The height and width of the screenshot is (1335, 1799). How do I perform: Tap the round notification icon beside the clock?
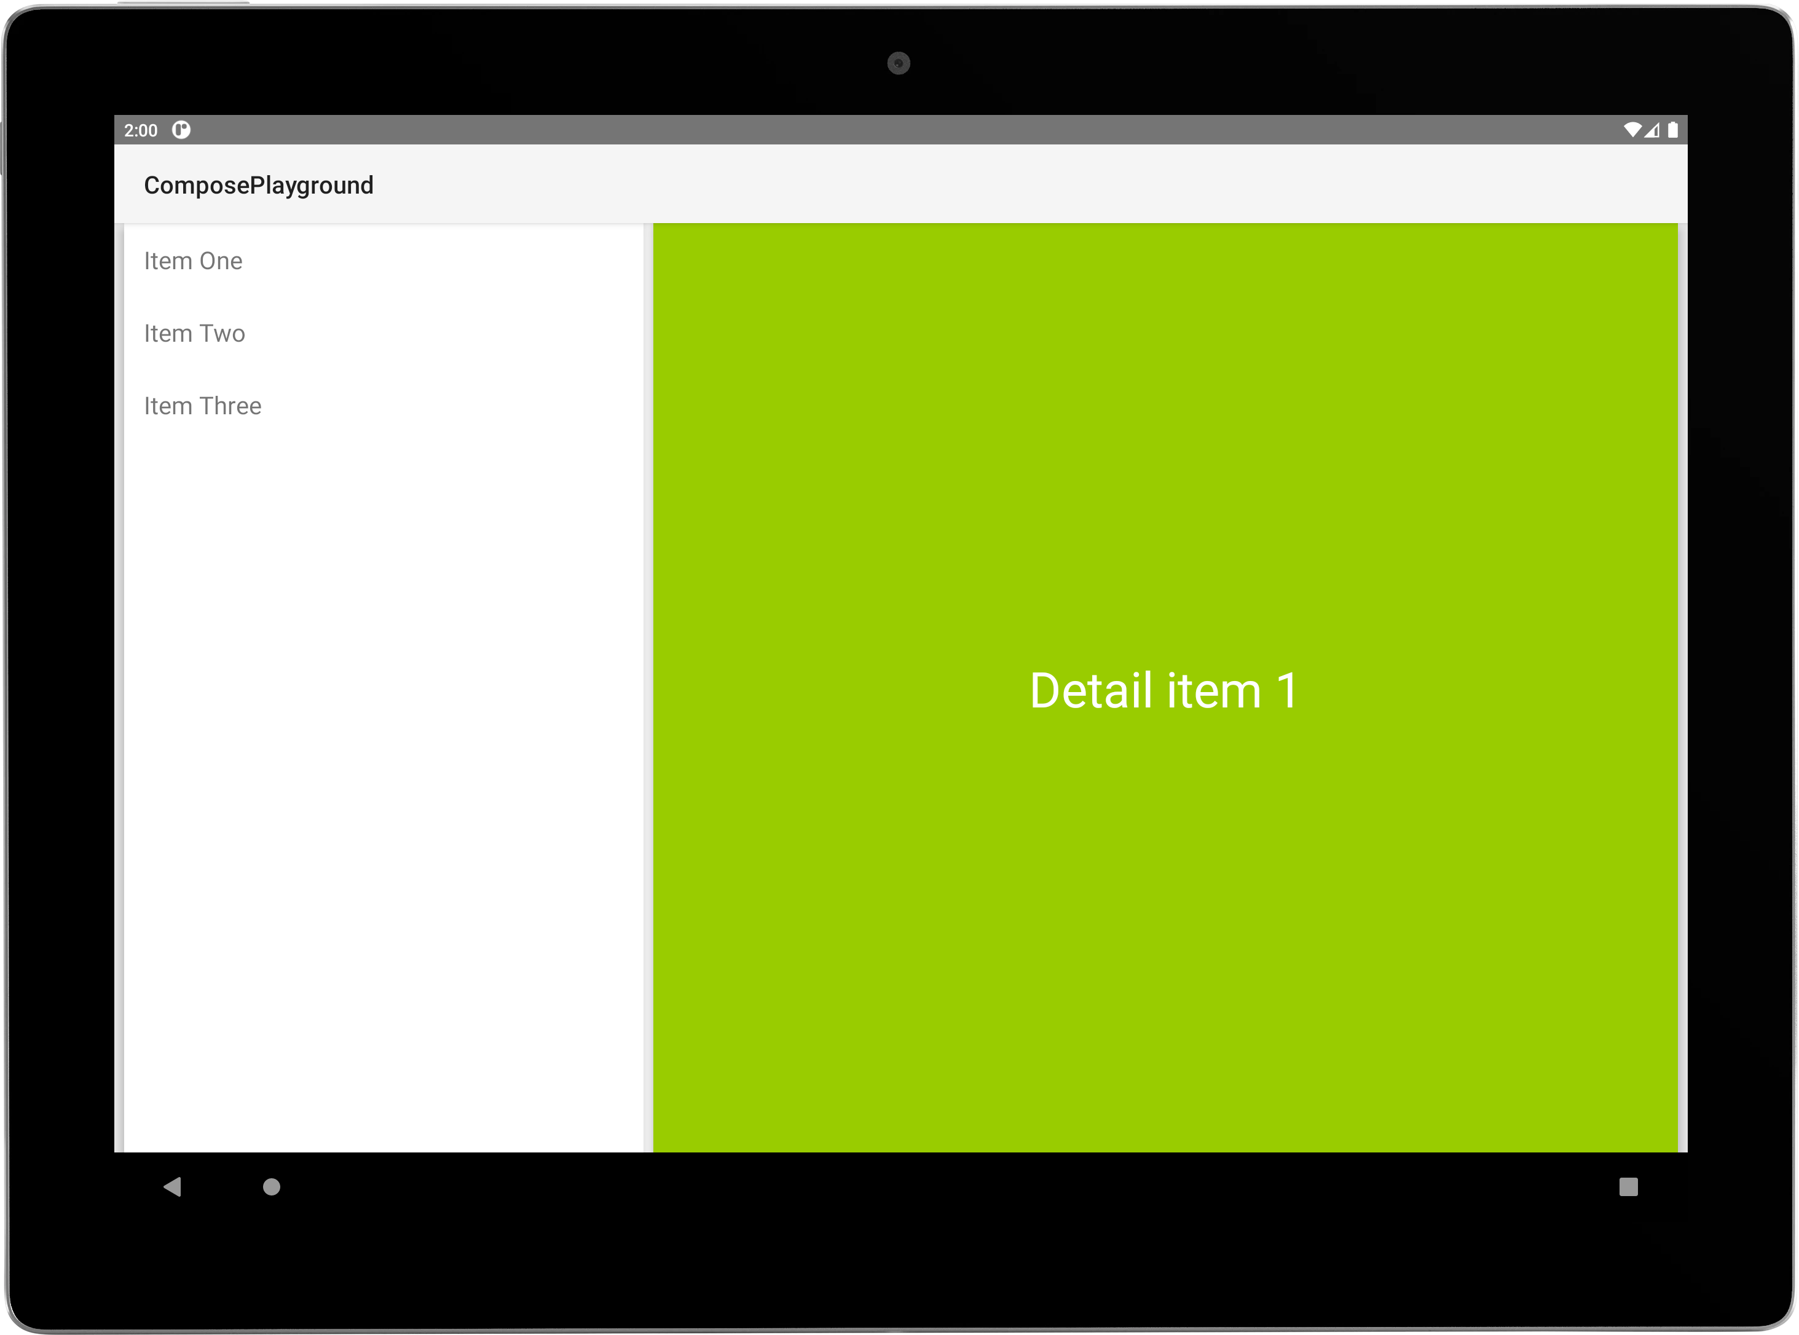[181, 130]
